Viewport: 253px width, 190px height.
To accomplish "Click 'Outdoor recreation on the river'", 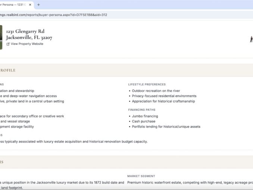I will pos(156,91).
